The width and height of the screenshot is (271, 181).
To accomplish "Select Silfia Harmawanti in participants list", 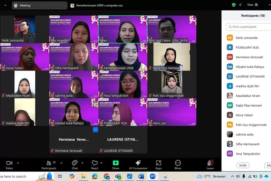I will pyautogui.click(x=248, y=144).
